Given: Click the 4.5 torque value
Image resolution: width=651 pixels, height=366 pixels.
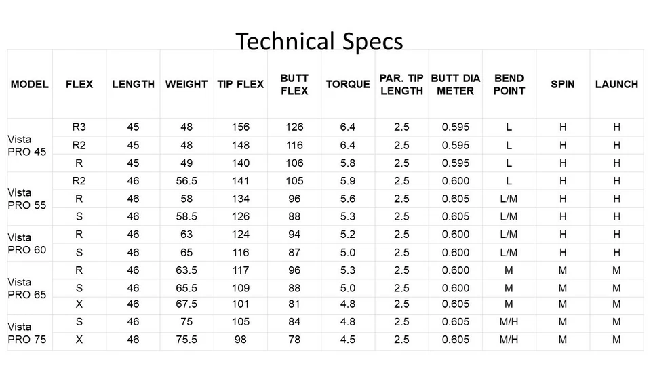Looking at the screenshot, I should [348, 340].
